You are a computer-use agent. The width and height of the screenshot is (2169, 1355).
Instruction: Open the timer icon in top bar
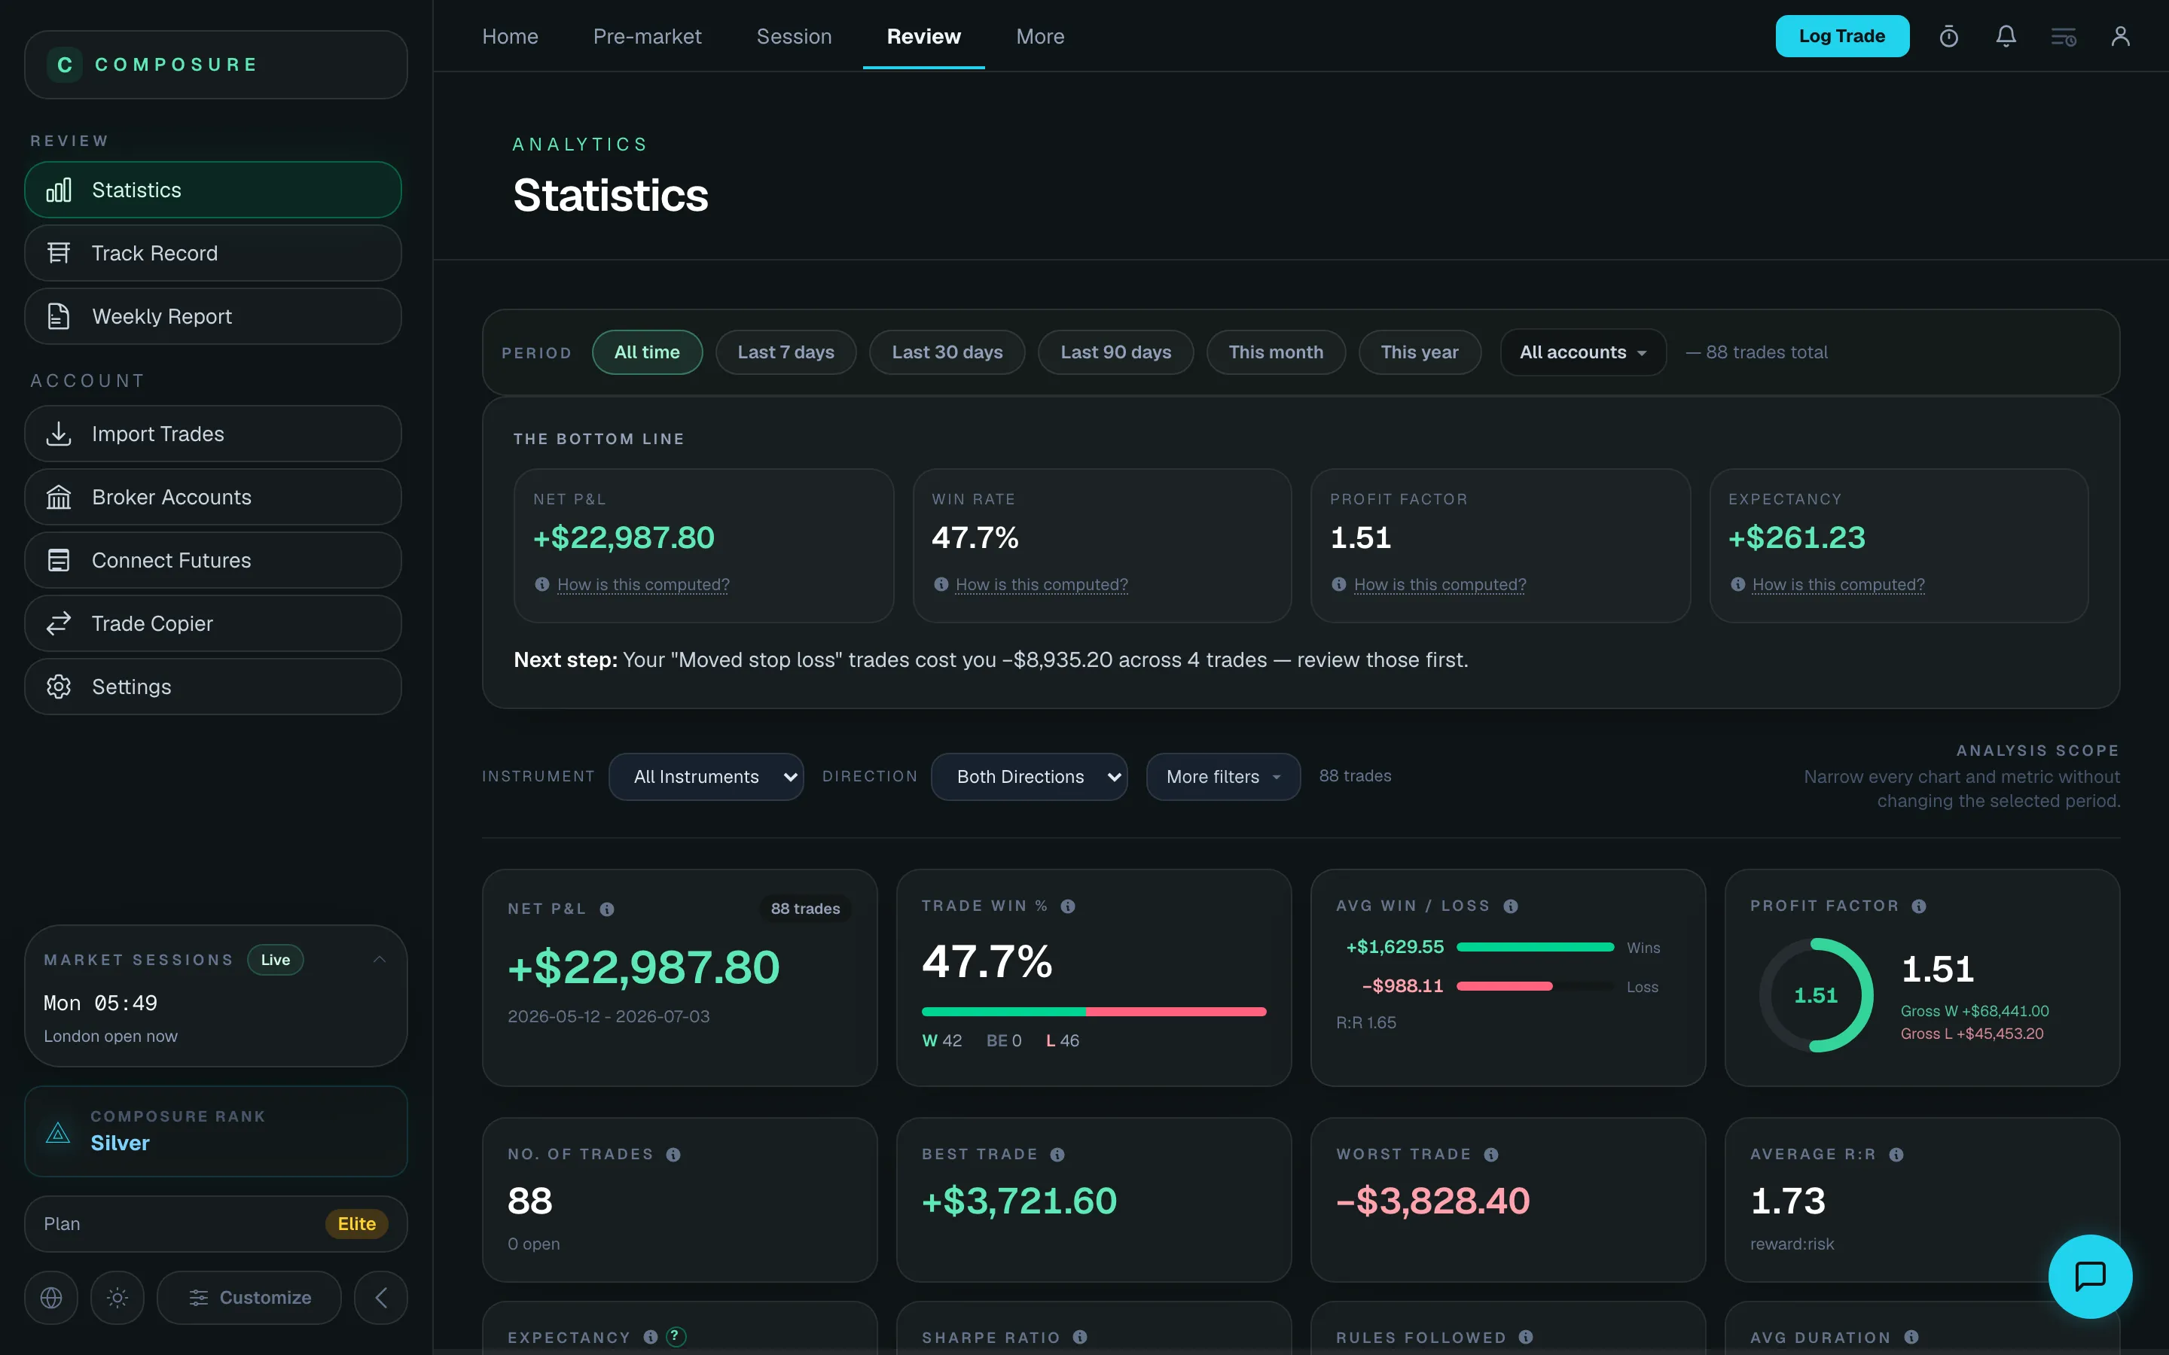(x=1948, y=37)
